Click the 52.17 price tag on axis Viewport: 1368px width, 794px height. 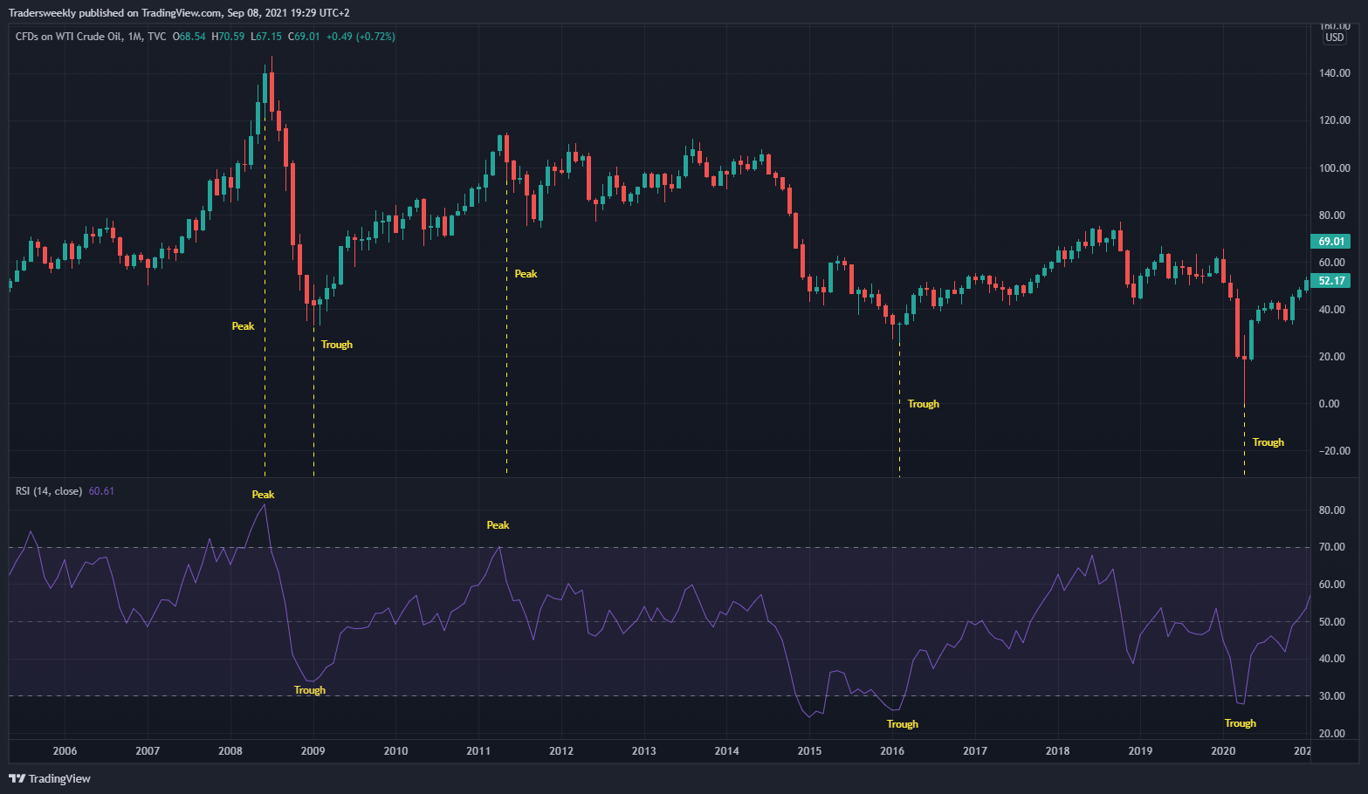point(1330,281)
